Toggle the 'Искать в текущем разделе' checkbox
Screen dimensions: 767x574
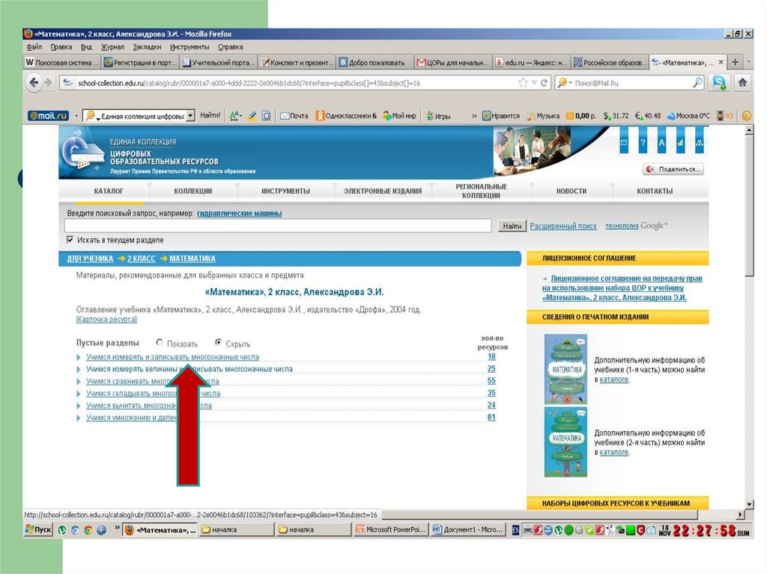tap(70, 240)
